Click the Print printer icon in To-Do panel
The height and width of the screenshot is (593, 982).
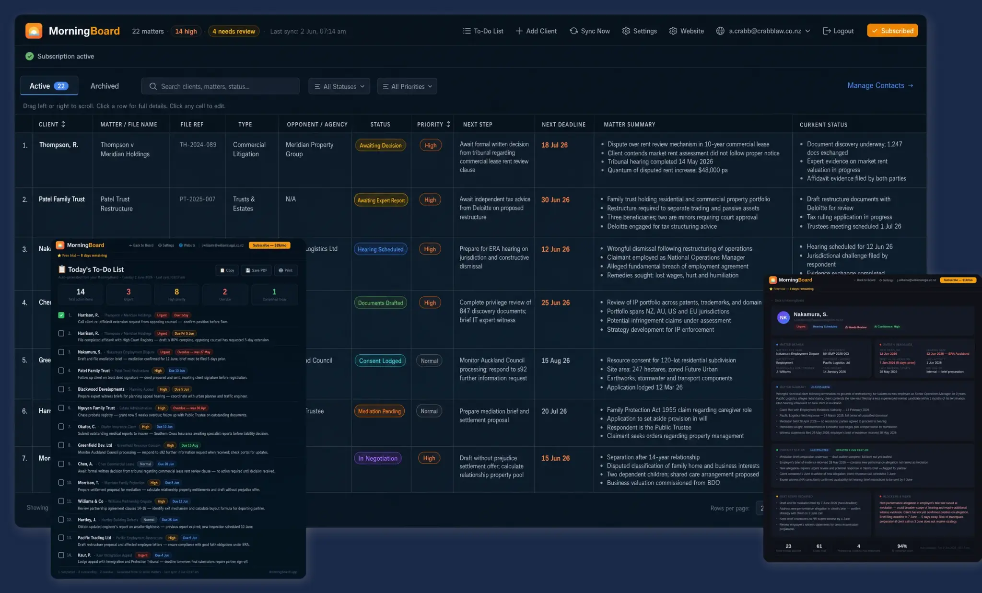click(x=281, y=270)
